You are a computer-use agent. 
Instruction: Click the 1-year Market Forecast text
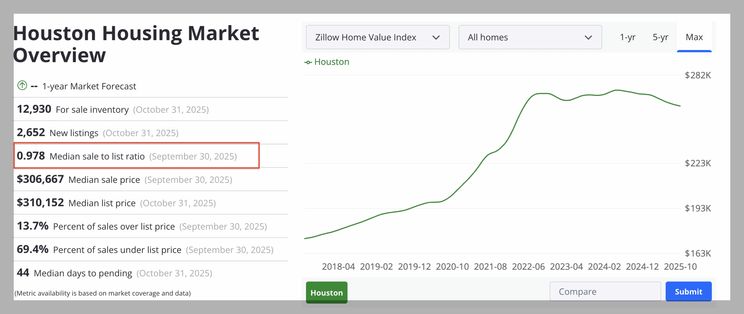coord(89,86)
